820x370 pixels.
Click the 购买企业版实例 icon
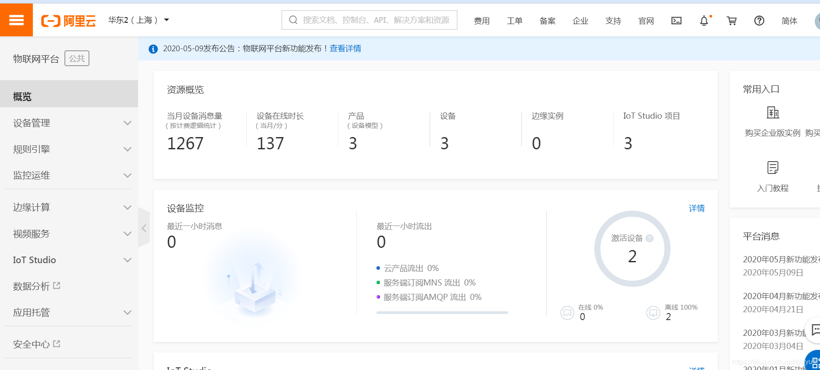point(773,113)
